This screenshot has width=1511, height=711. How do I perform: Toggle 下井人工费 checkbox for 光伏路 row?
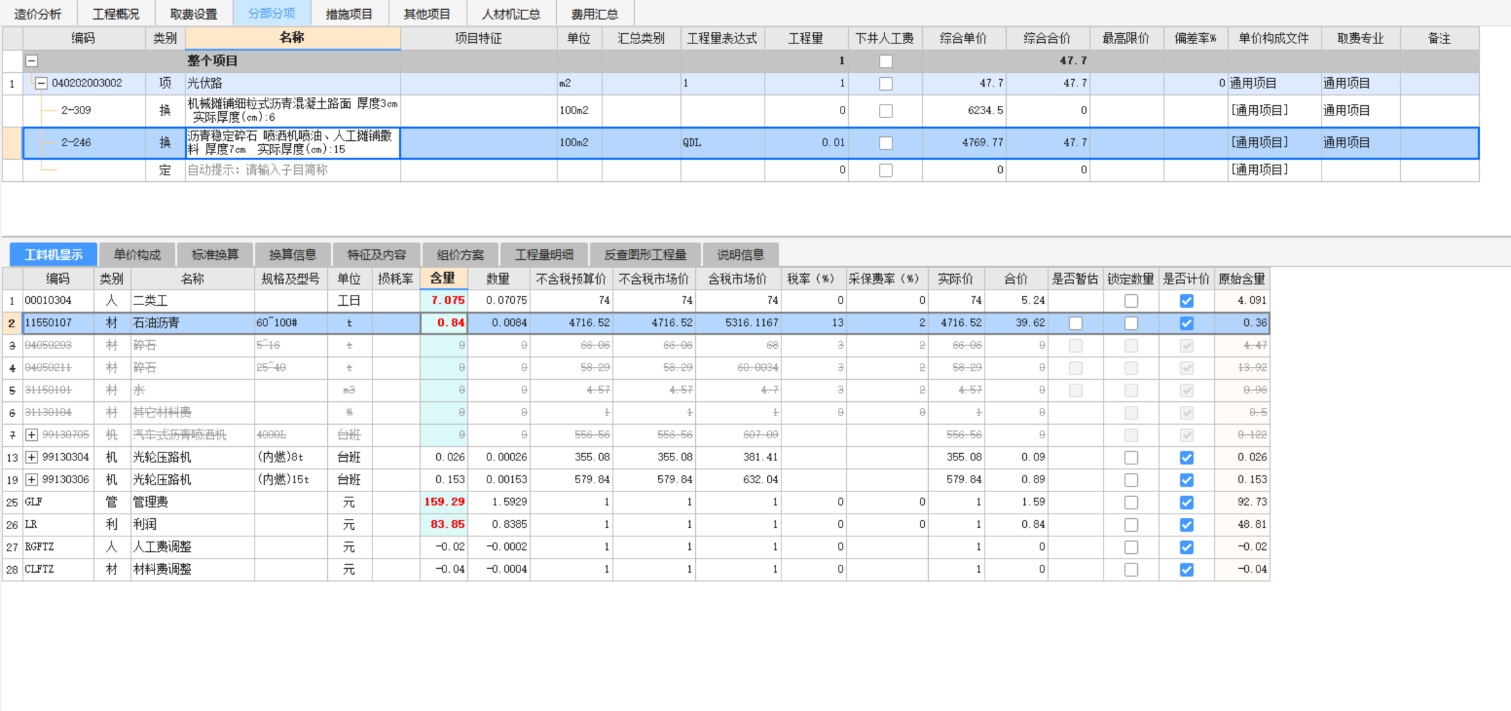coord(885,84)
